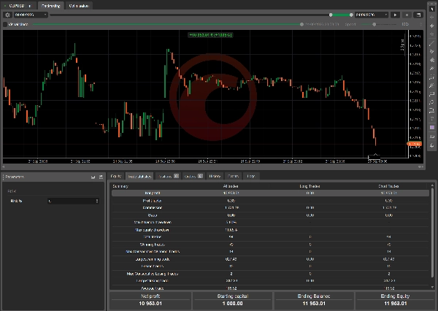Click the backtesting settings gear icon
The height and width of the screenshot is (311, 438).
point(7,15)
